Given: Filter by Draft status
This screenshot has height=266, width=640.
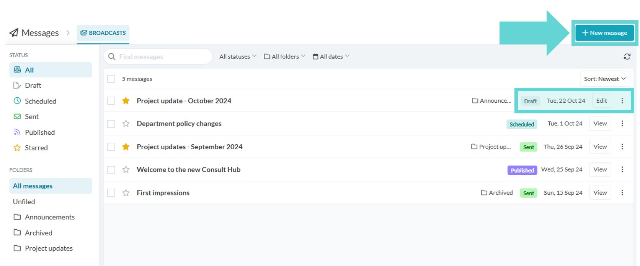Looking at the screenshot, I should point(51,85).
